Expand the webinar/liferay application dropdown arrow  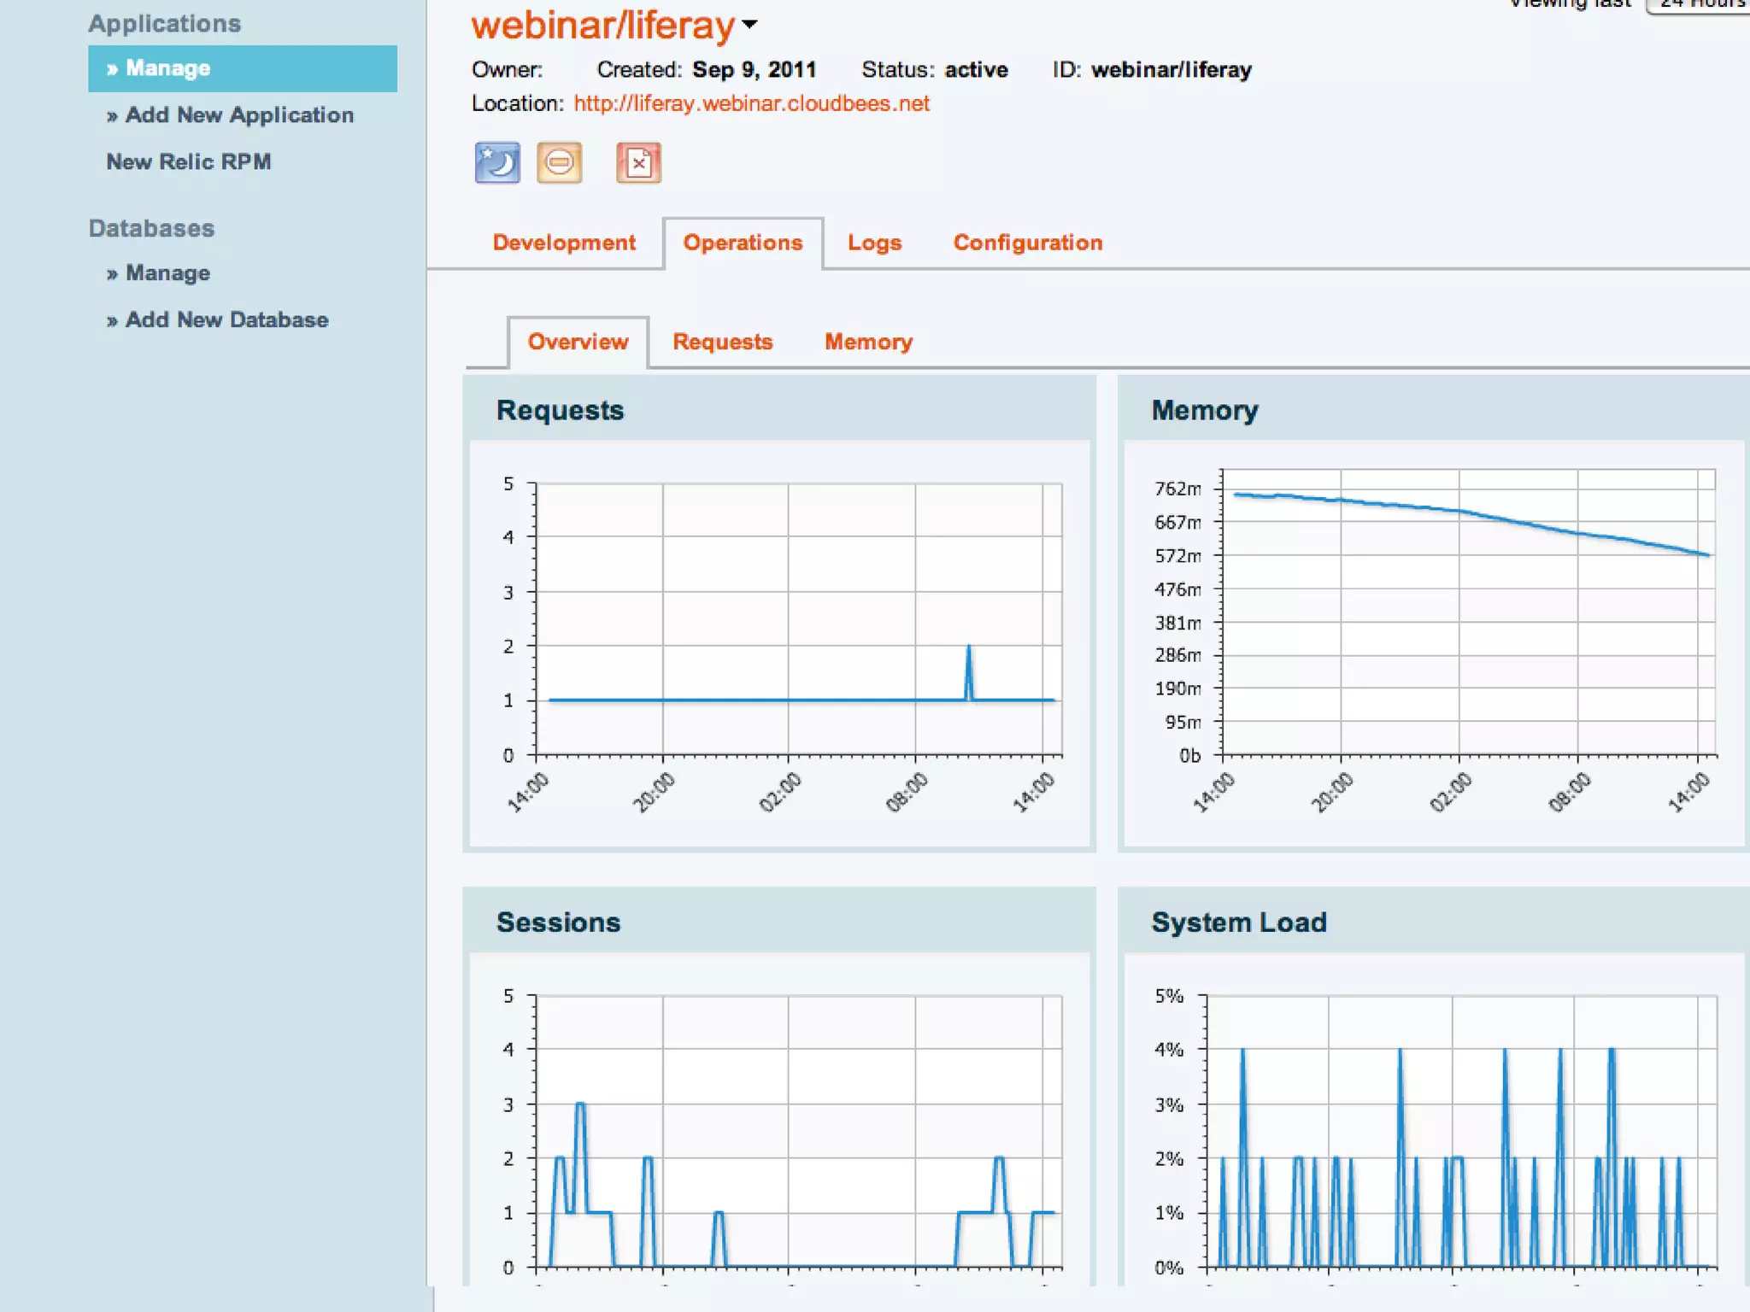pos(750,25)
